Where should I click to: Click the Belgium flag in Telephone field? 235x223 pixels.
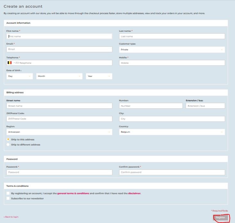[x=10, y=63]
